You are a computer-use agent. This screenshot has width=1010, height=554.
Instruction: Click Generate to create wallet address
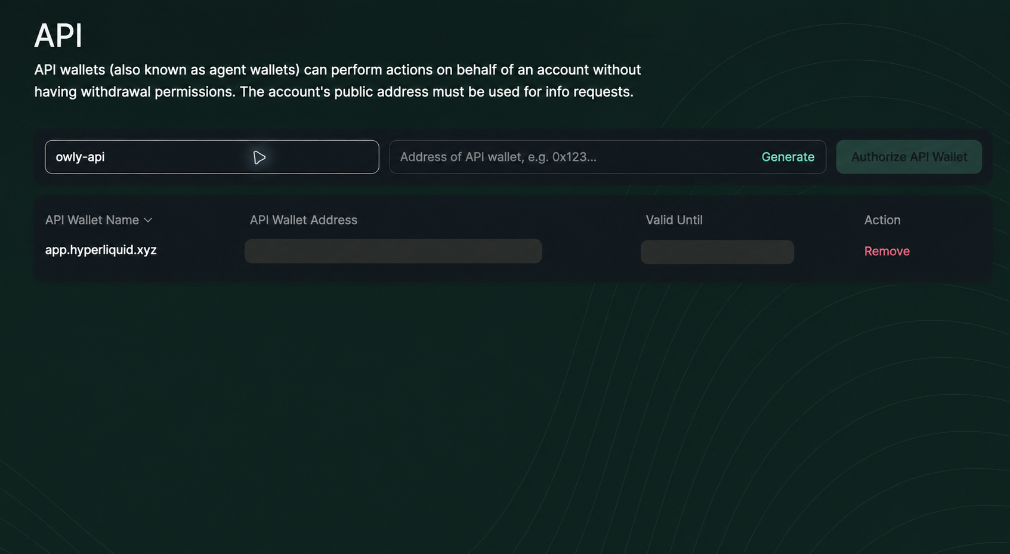point(787,157)
